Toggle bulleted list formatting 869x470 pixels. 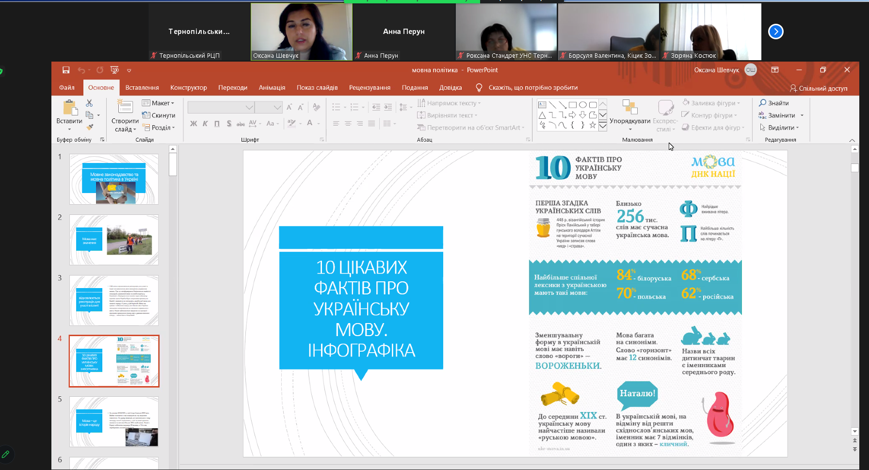pos(336,107)
